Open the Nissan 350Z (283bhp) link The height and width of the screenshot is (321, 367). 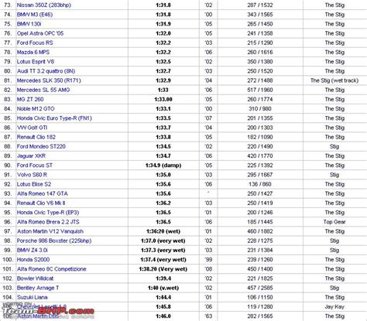coord(43,5)
